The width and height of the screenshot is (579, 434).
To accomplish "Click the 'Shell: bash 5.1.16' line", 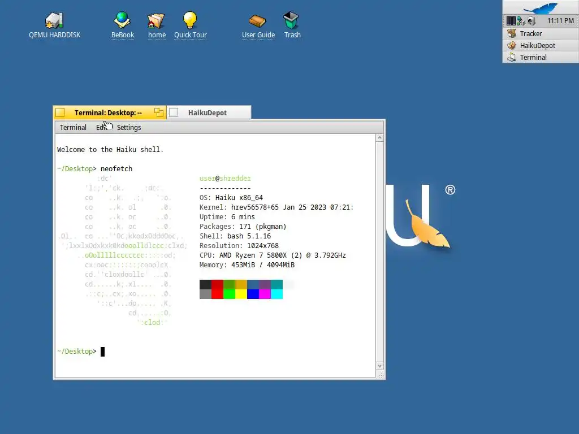I will click(235, 236).
